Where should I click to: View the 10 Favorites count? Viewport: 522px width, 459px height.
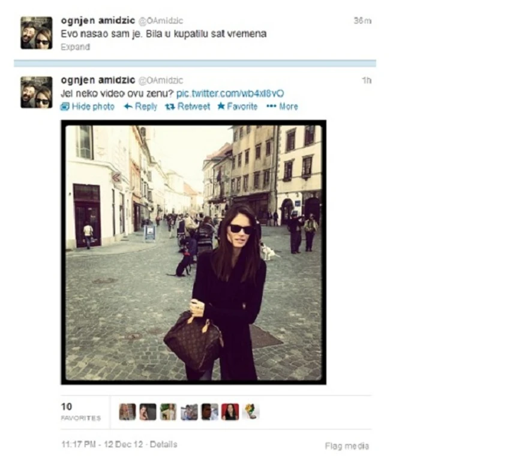pos(81,412)
